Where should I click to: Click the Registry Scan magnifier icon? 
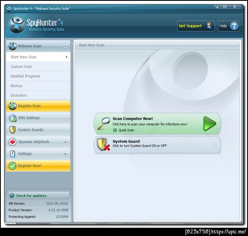tap(12, 106)
